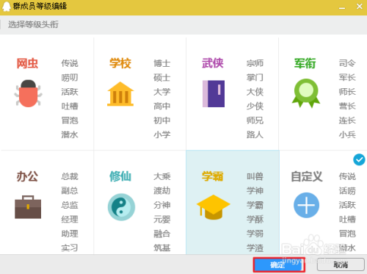Select the 网虫 category title
Screen dimensions: 367x274
point(27,63)
